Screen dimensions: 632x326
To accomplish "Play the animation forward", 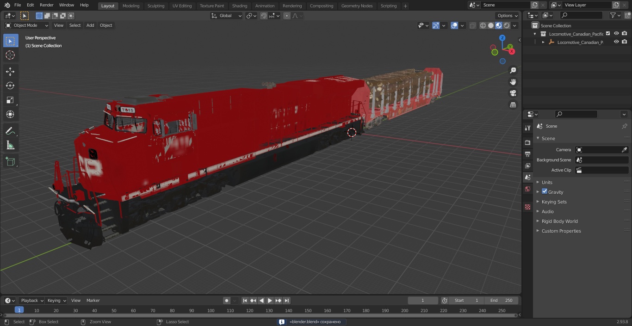I will tap(270, 301).
